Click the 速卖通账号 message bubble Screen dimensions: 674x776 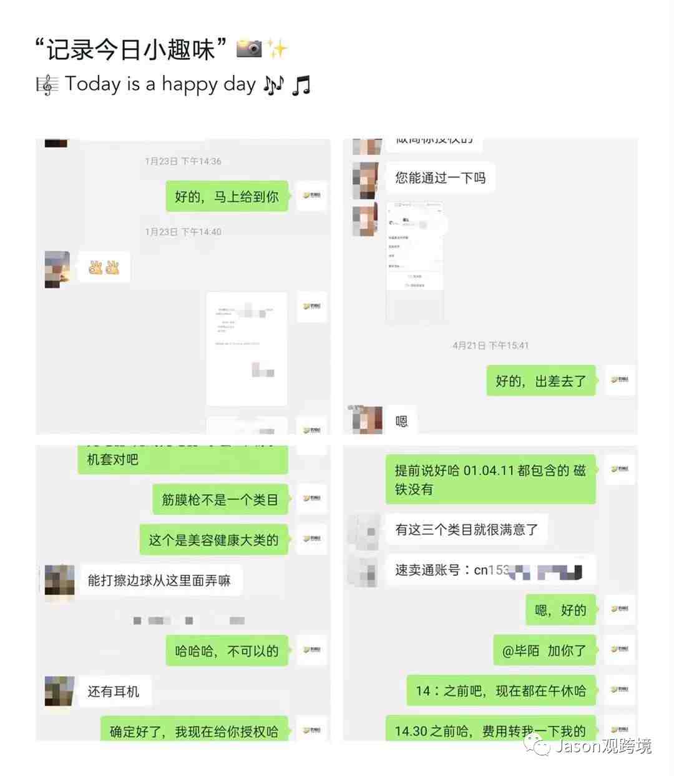tap(491, 570)
